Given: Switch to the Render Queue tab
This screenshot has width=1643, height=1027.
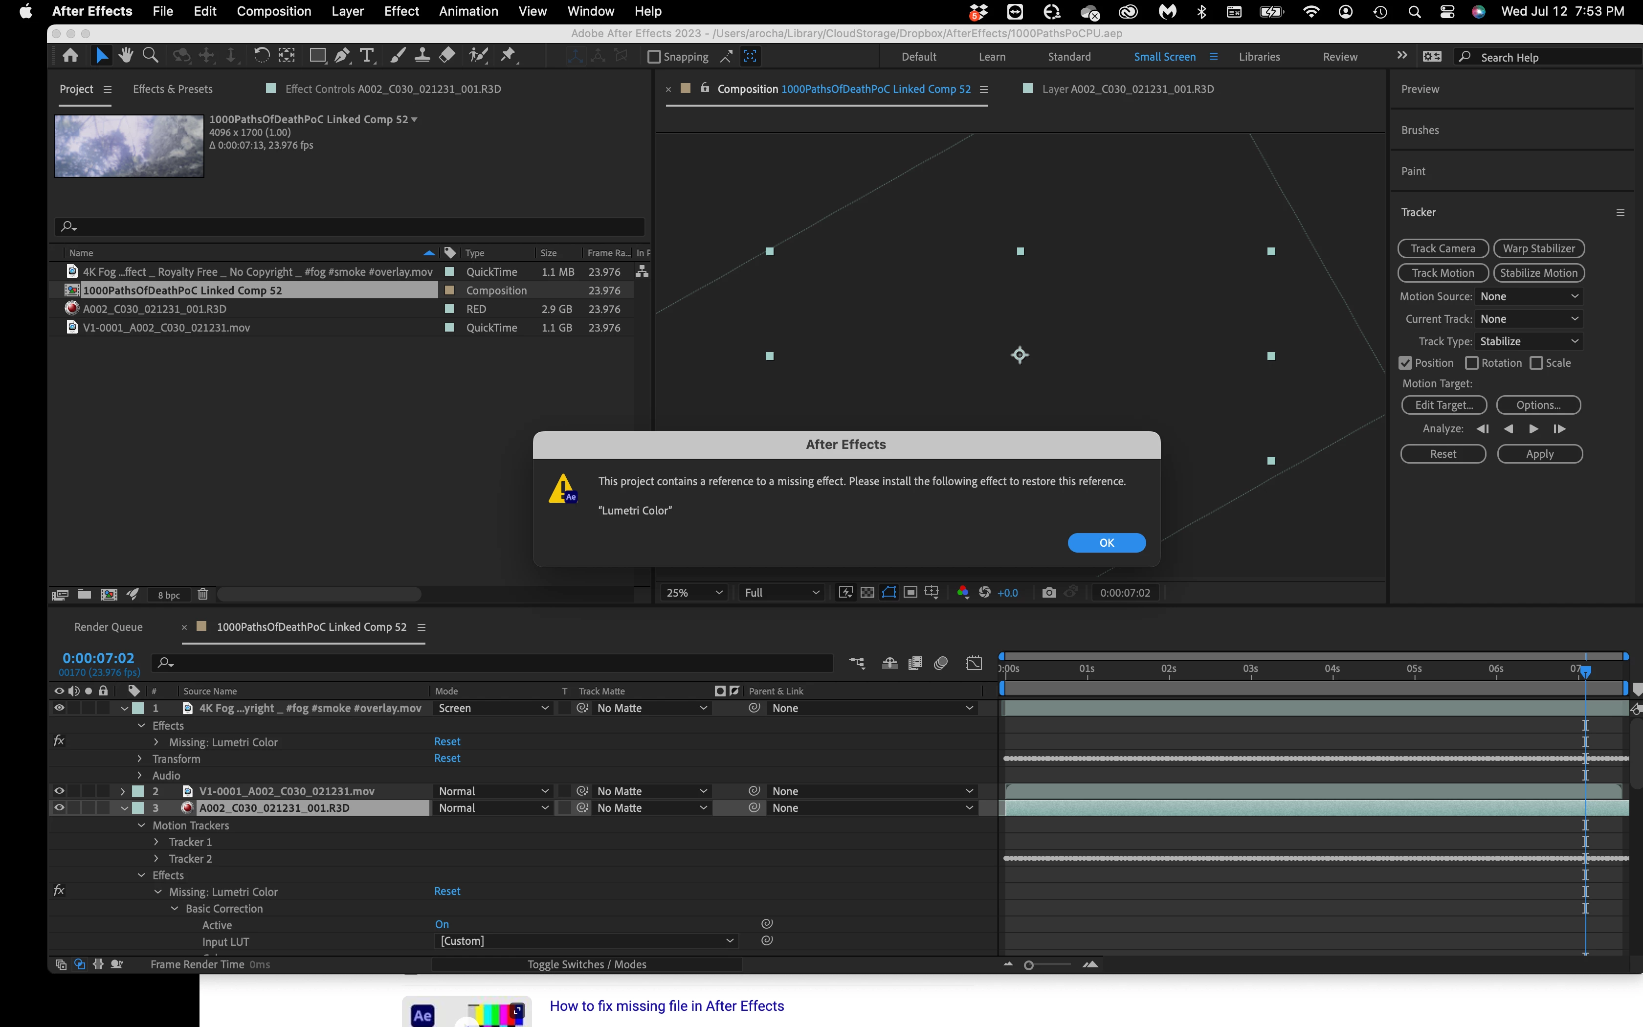Looking at the screenshot, I should pyautogui.click(x=109, y=627).
